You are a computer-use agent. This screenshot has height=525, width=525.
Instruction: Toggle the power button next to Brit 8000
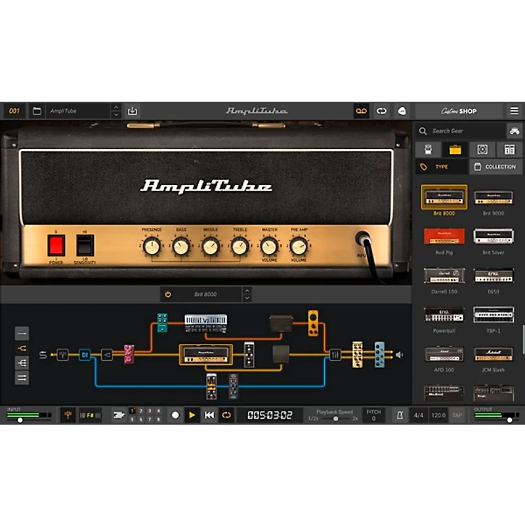coord(167,294)
